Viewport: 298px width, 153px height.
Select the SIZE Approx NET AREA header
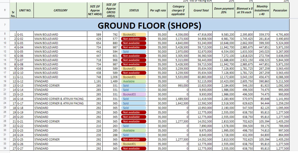tap(95, 10)
